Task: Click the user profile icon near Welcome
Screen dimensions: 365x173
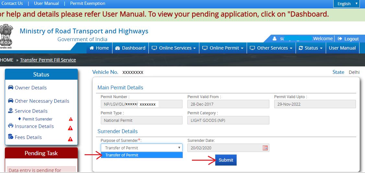Action: click(x=275, y=39)
